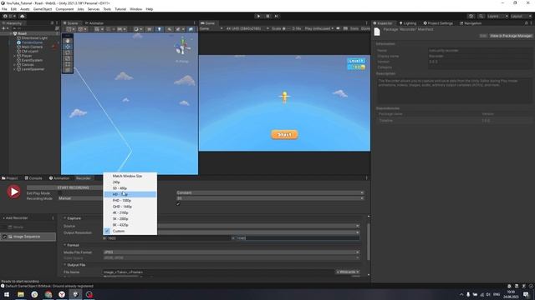This screenshot has height=300, width=535.
Task: Choose Match Window Size option
Action: pyautogui.click(x=130, y=176)
